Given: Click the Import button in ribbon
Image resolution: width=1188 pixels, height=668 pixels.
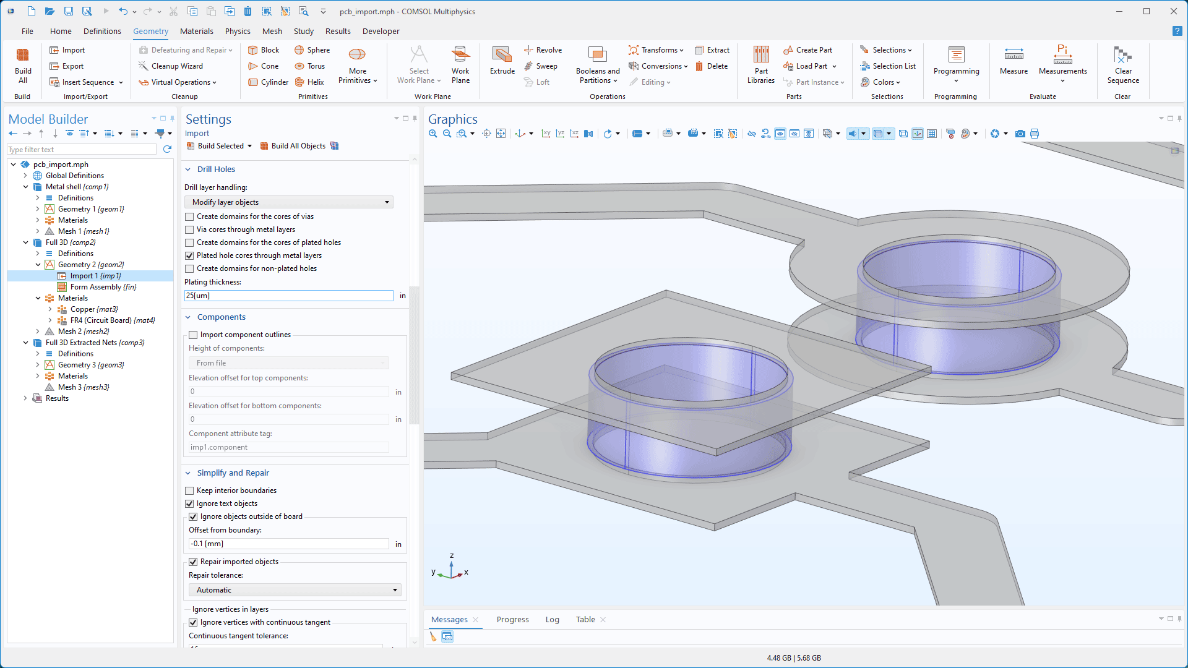Looking at the screenshot, I should [x=67, y=50].
